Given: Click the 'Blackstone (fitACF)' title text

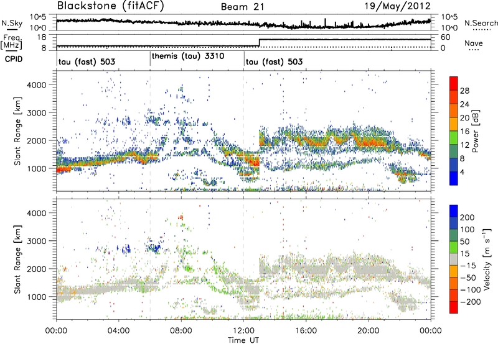Looking at the screenshot, I should (110, 6).
